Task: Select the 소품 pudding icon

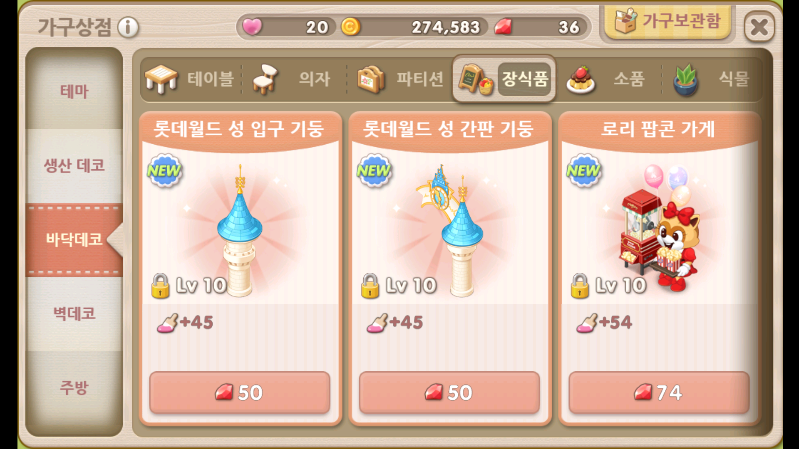Action: pyautogui.click(x=581, y=79)
